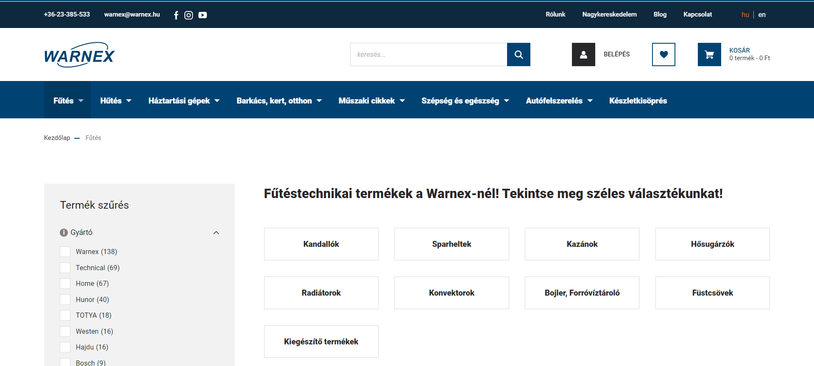Open the Készletkisöprés menu item

tap(638, 101)
